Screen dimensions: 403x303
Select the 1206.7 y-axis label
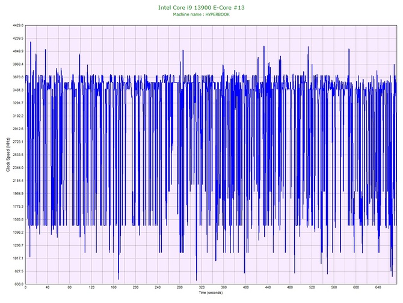tap(18, 245)
